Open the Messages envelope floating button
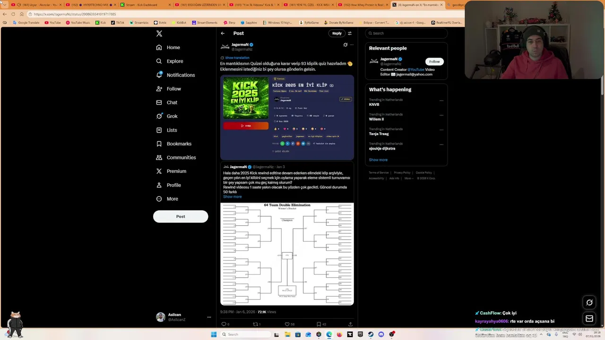Viewport: 605px width, 340px height. [x=589, y=319]
